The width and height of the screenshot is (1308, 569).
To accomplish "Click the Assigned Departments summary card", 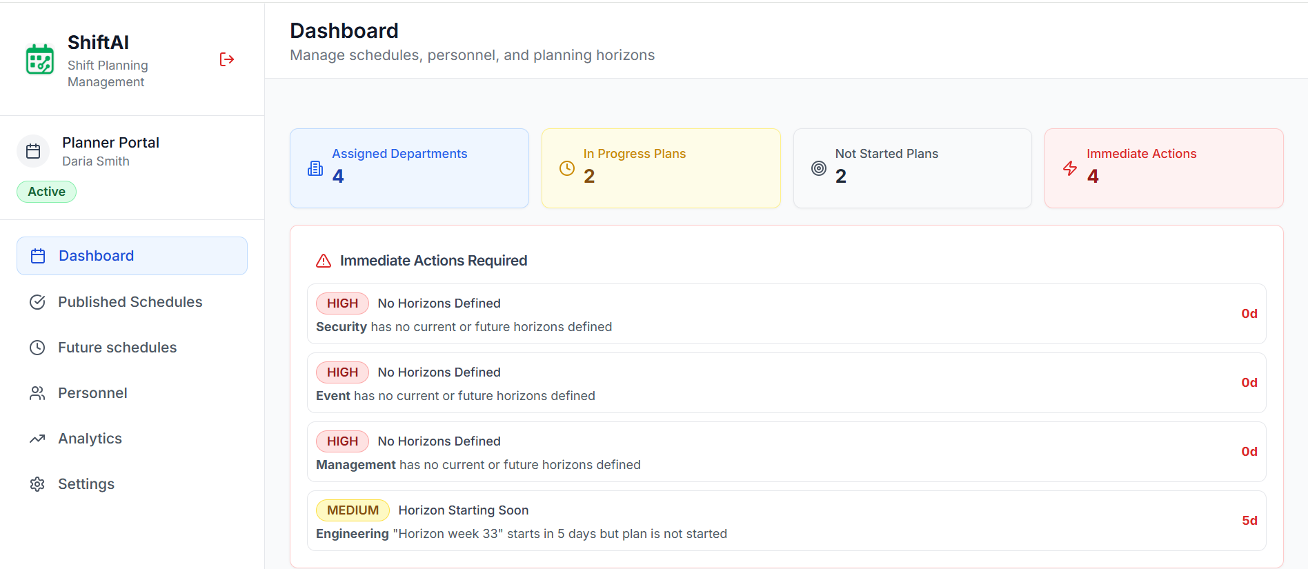I will [x=409, y=168].
